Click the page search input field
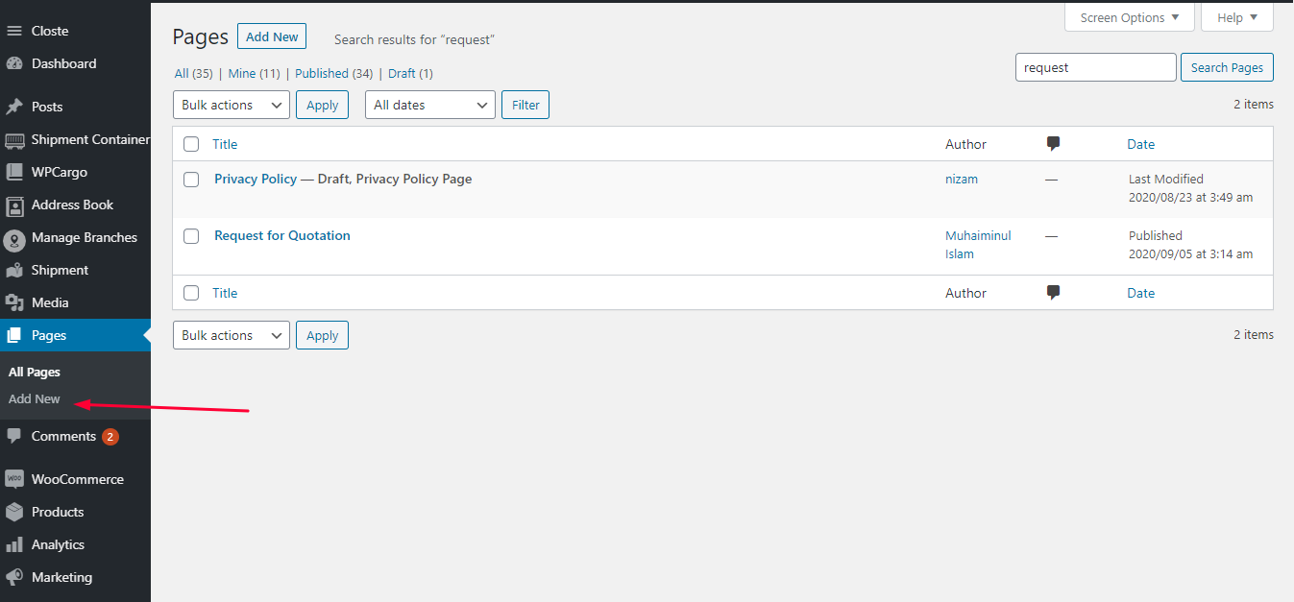This screenshot has width=1294, height=602. (x=1096, y=67)
